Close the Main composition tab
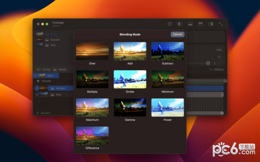The width and height of the screenshot is (260, 162). point(36,76)
